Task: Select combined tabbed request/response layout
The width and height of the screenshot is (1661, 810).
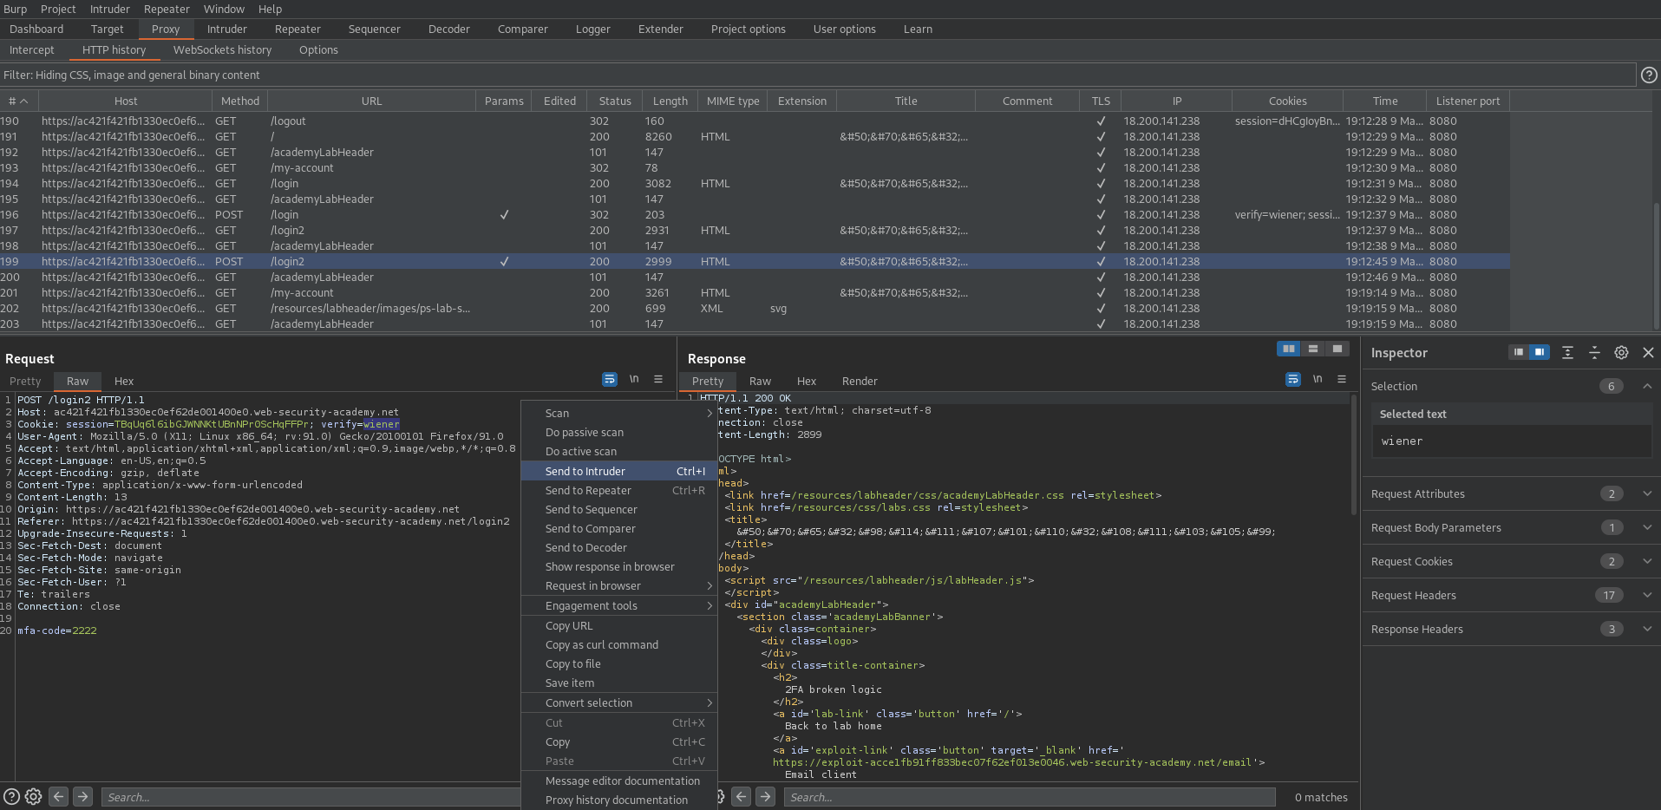Action: (1337, 349)
